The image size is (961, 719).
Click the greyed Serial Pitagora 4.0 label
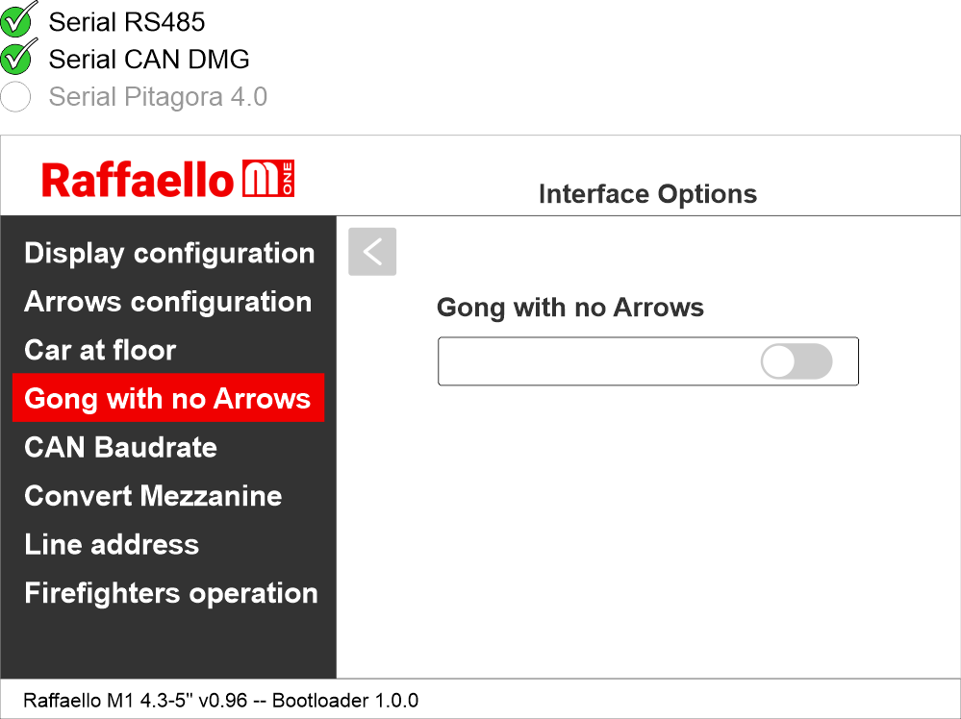[x=158, y=97]
